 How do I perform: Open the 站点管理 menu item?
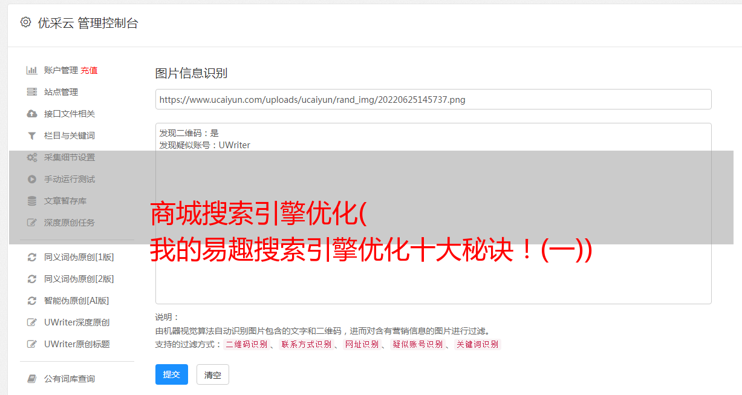(x=61, y=92)
